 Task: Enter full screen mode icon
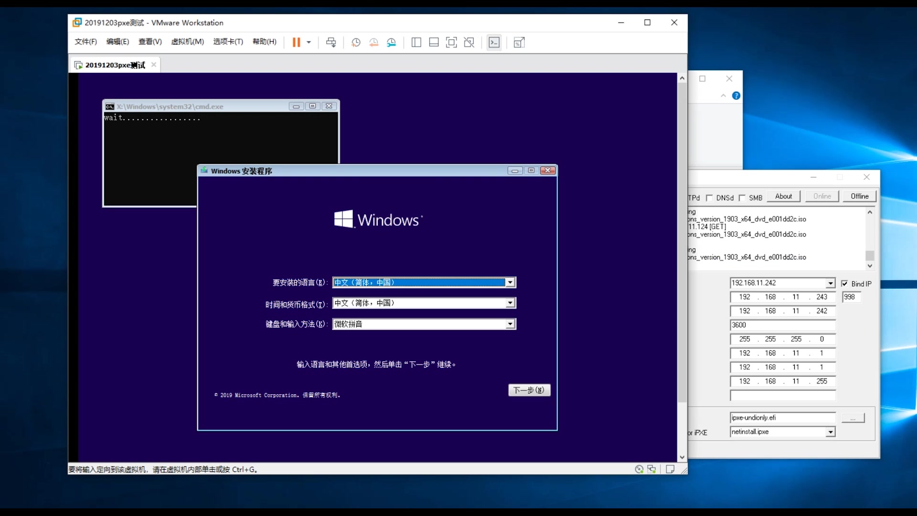[451, 43]
